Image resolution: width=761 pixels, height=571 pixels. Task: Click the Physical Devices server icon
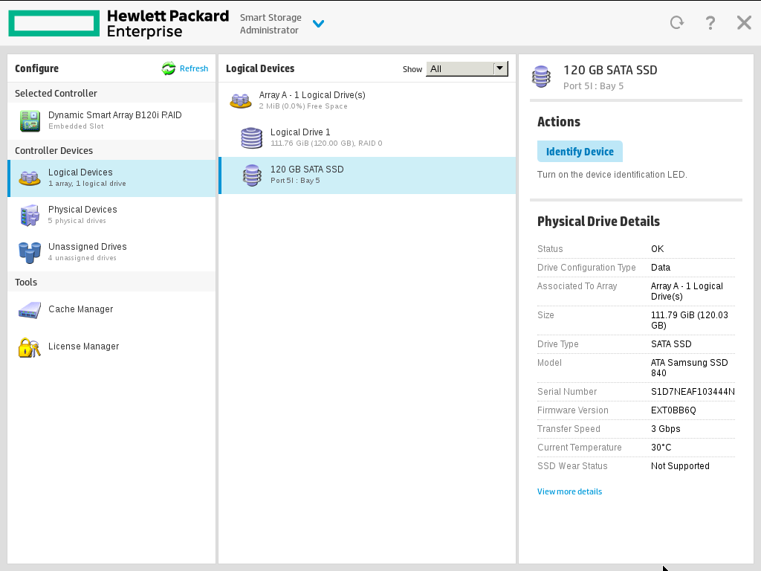click(30, 215)
